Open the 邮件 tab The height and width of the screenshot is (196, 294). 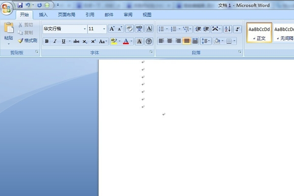[109, 15]
